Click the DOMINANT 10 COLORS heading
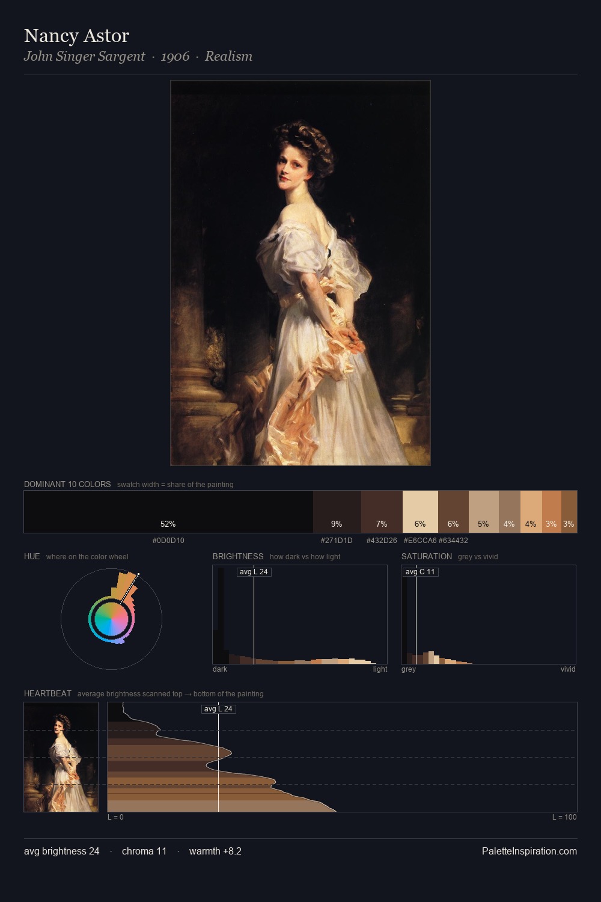This screenshot has height=902, width=601. [67, 484]
